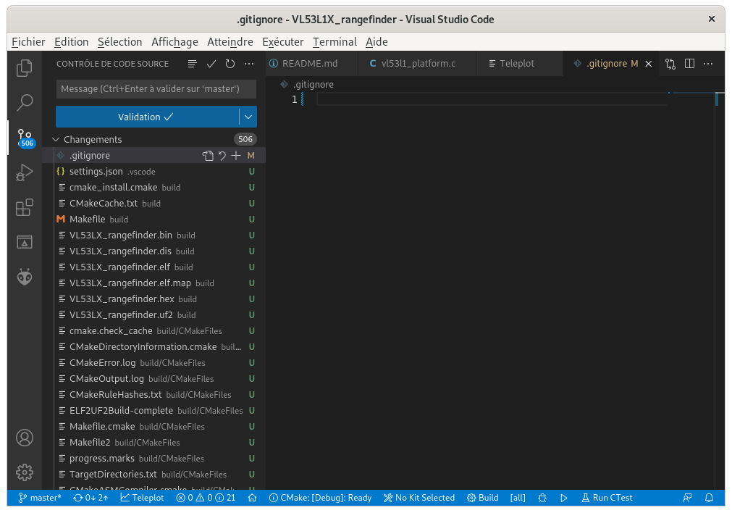732x513 pixels.
Task: Open the Atteindre menu
Action: point(230,41)
